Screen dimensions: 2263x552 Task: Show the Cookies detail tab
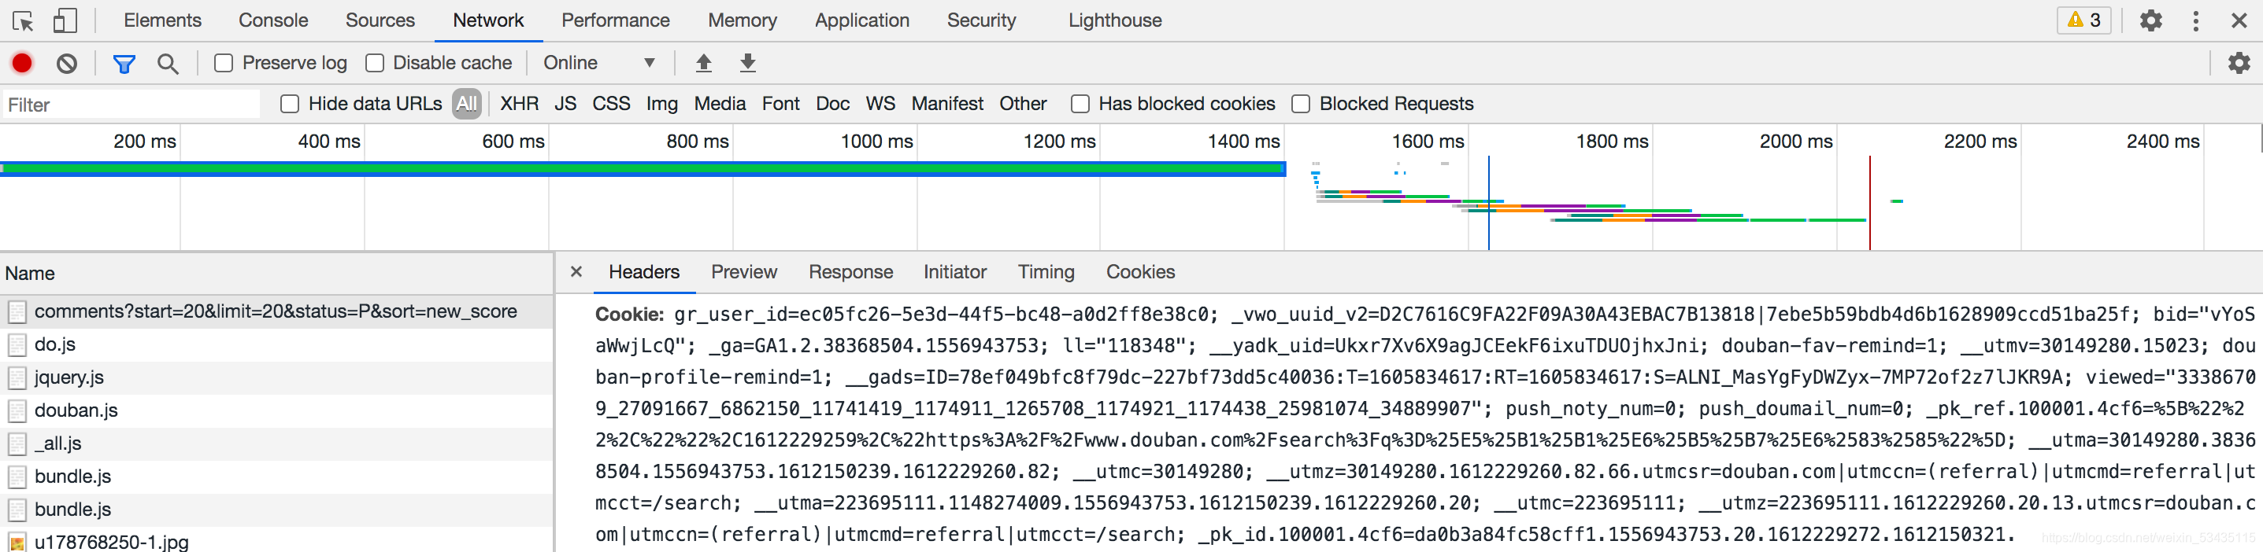coord(1140,272)
